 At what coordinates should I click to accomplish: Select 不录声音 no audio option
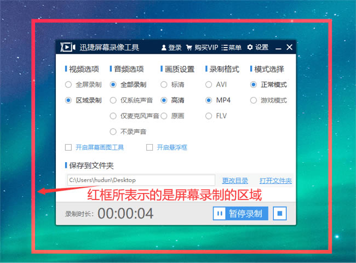tap(113, 131)
